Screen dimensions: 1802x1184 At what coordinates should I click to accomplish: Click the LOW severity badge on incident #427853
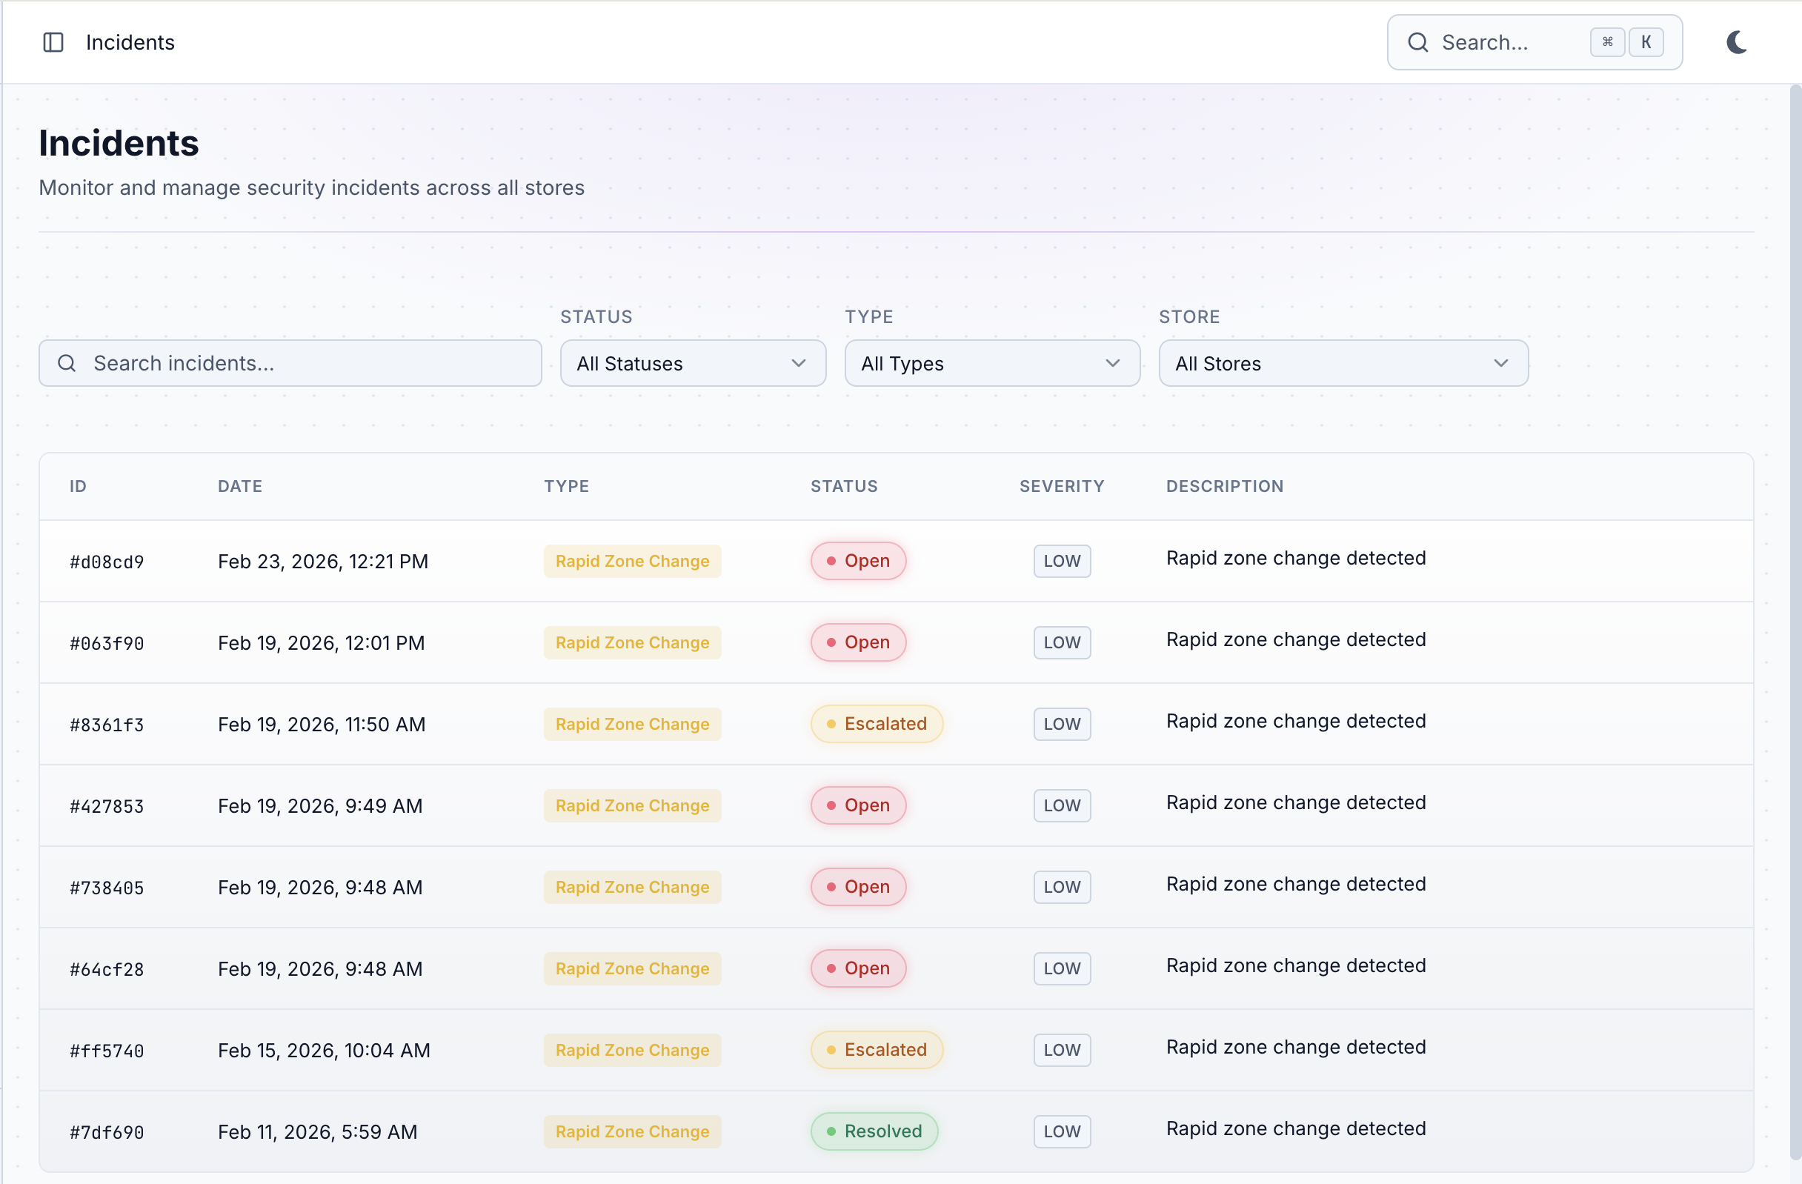[x=1061, y=805]
